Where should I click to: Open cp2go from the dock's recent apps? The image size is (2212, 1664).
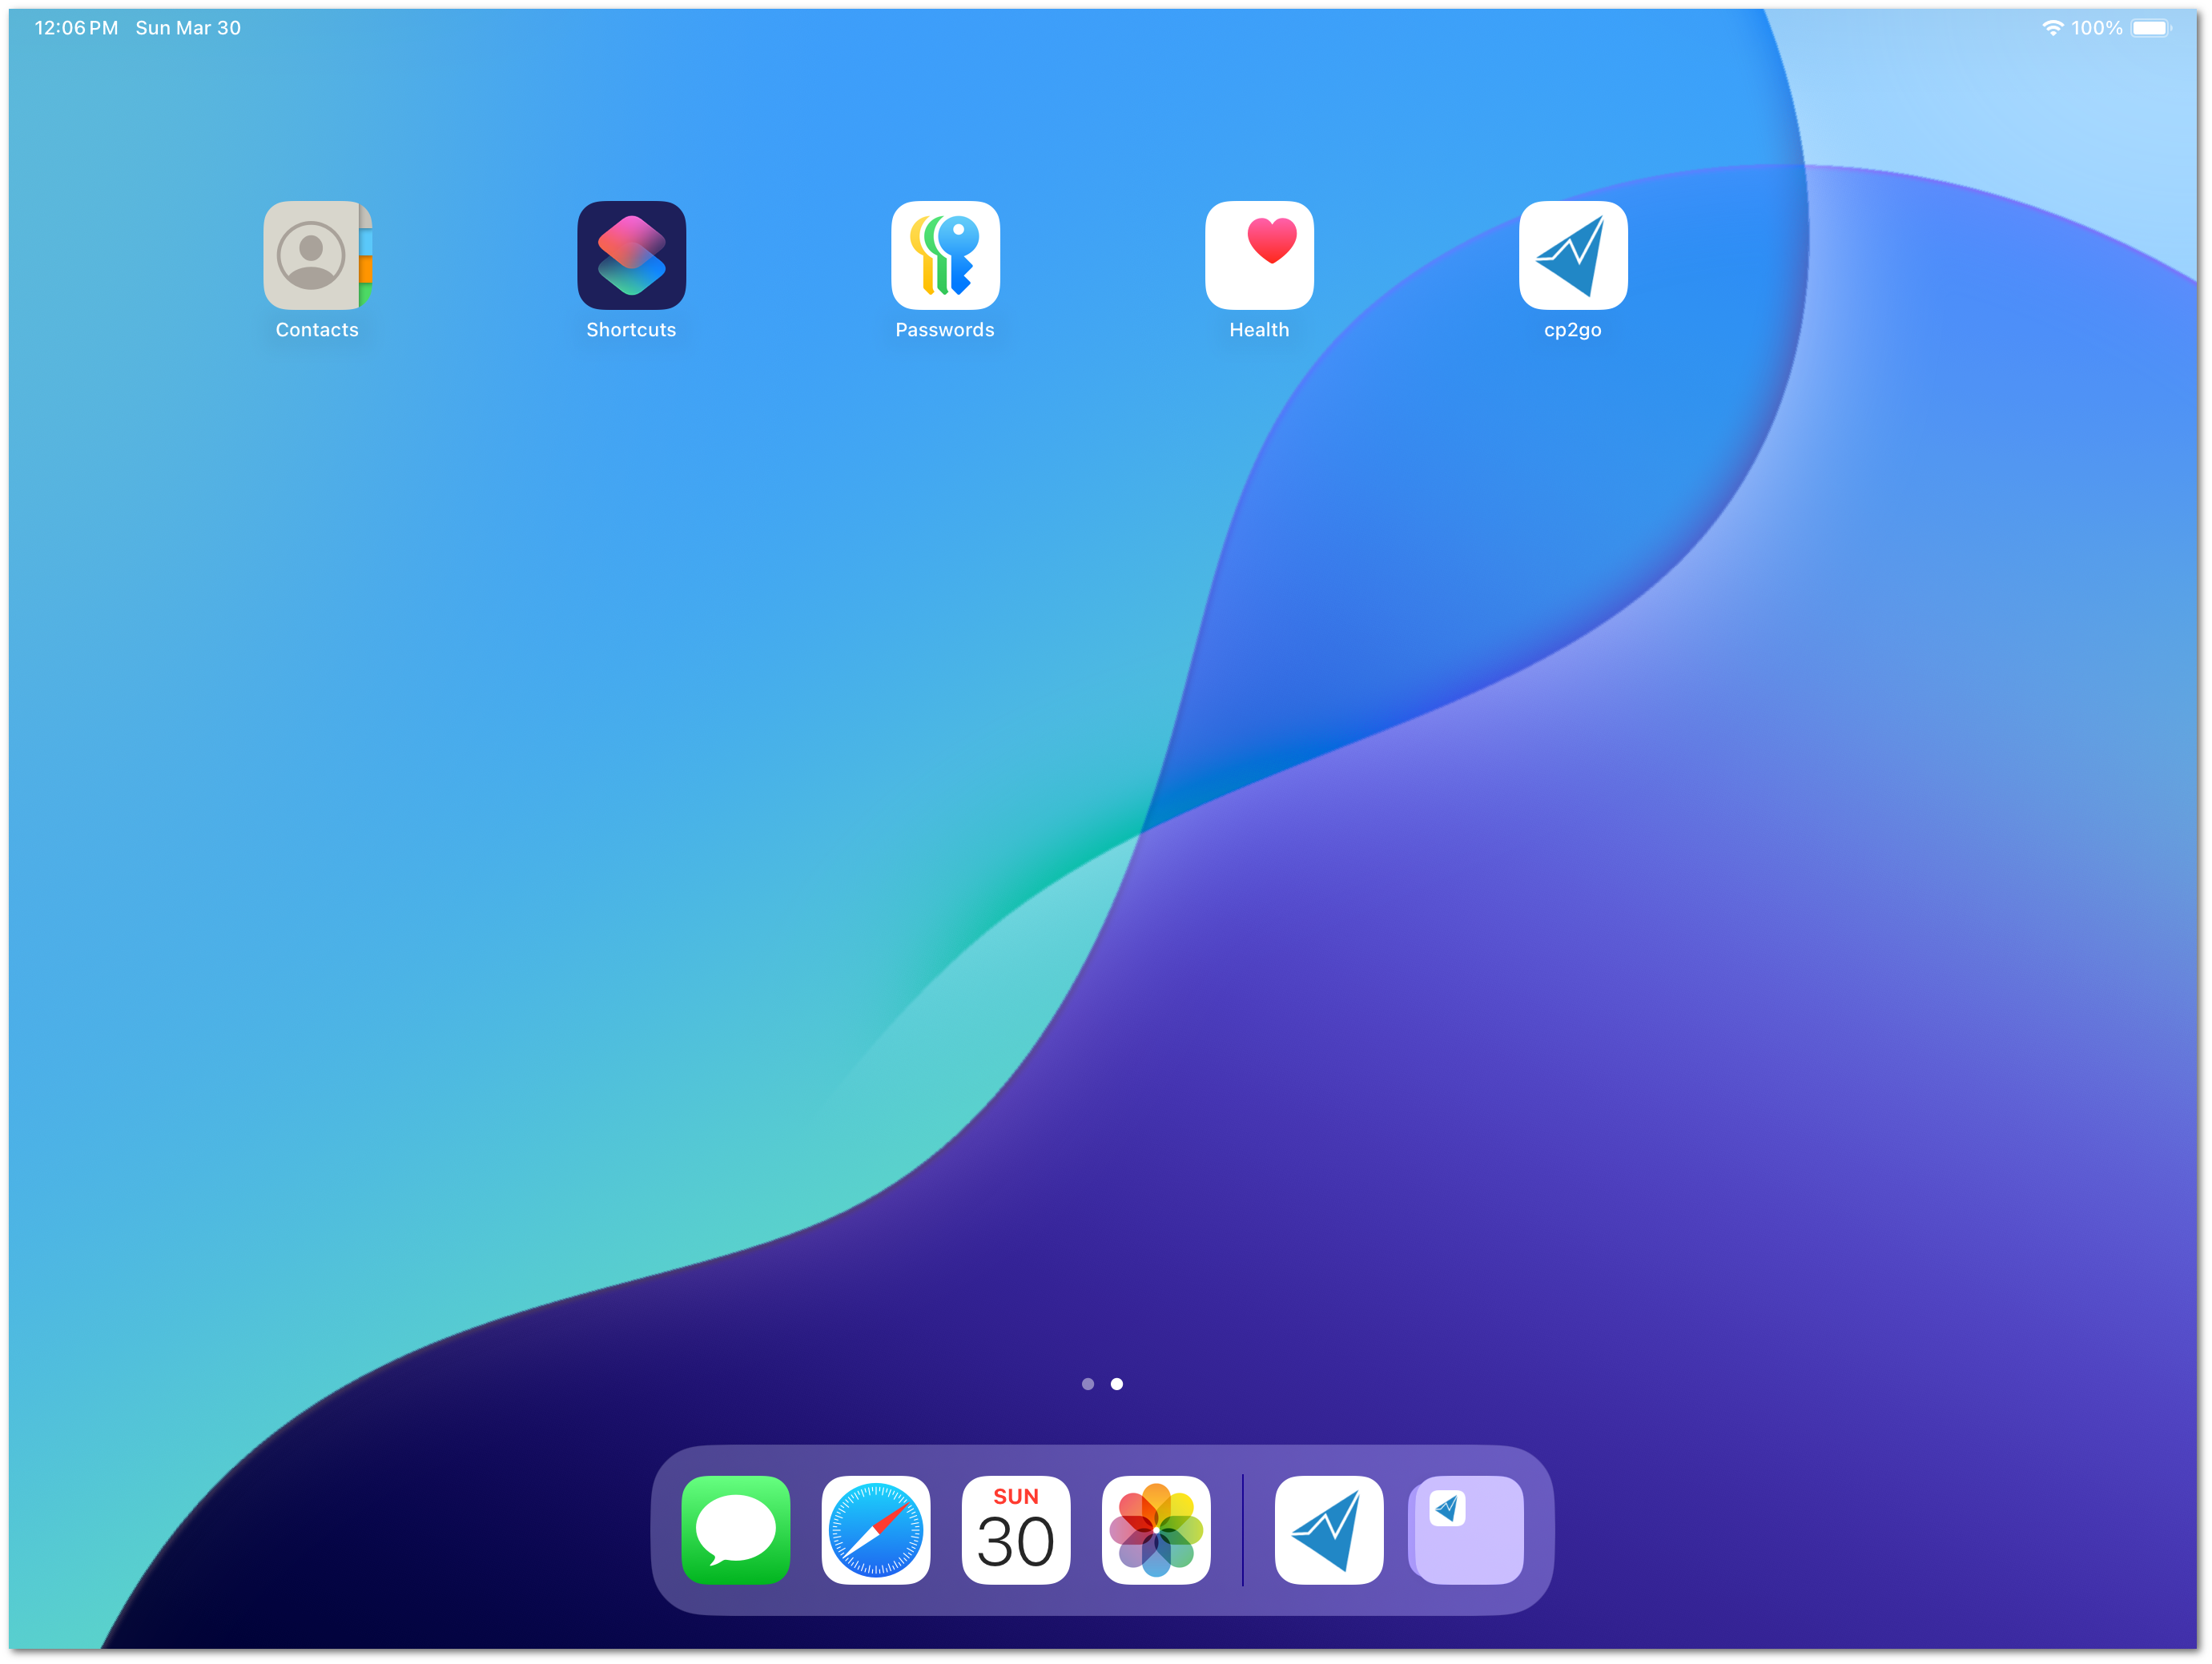coord(1329,1530)
